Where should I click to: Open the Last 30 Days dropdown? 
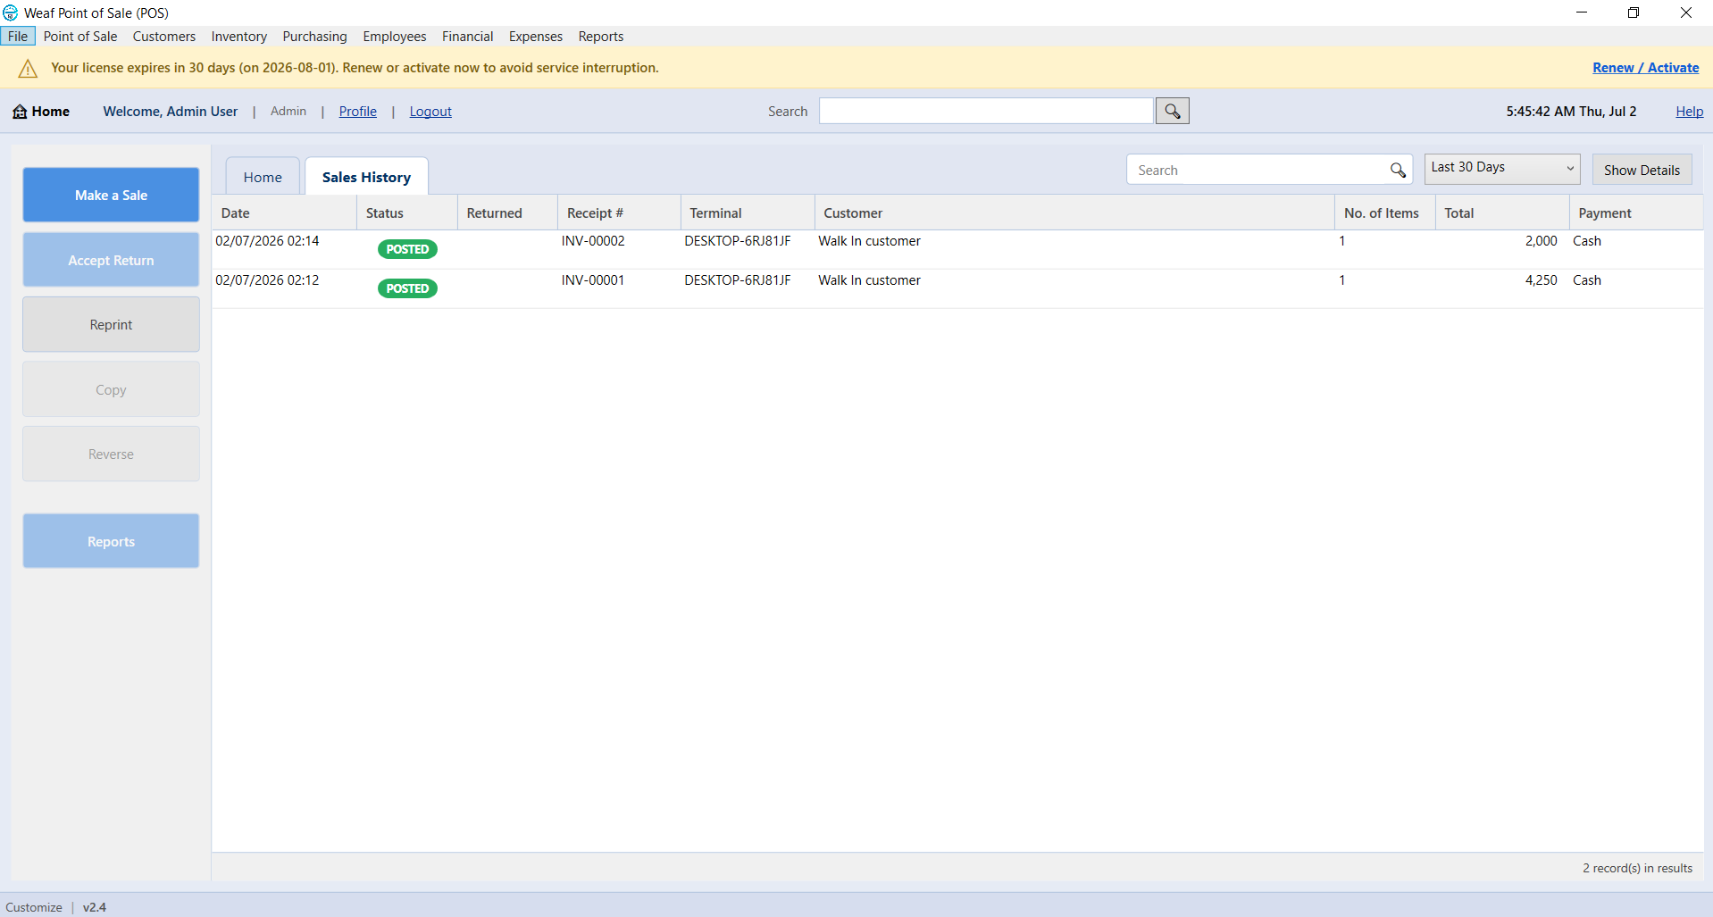click(x=1502, y=168)
